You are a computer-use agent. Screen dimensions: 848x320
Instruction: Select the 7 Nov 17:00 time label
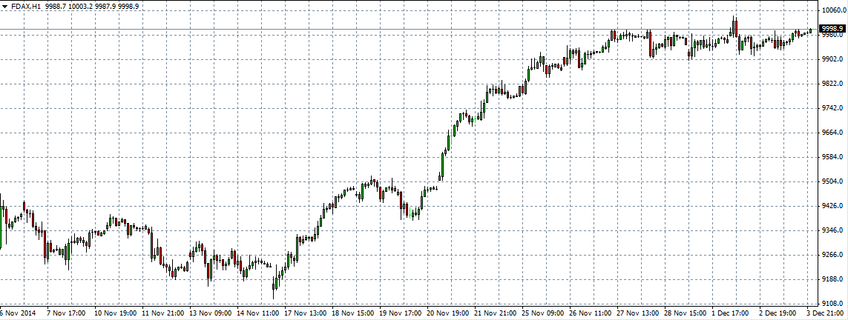[67, 313]
